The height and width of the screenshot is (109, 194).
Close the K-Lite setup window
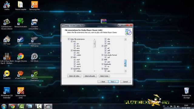(129, 25)
